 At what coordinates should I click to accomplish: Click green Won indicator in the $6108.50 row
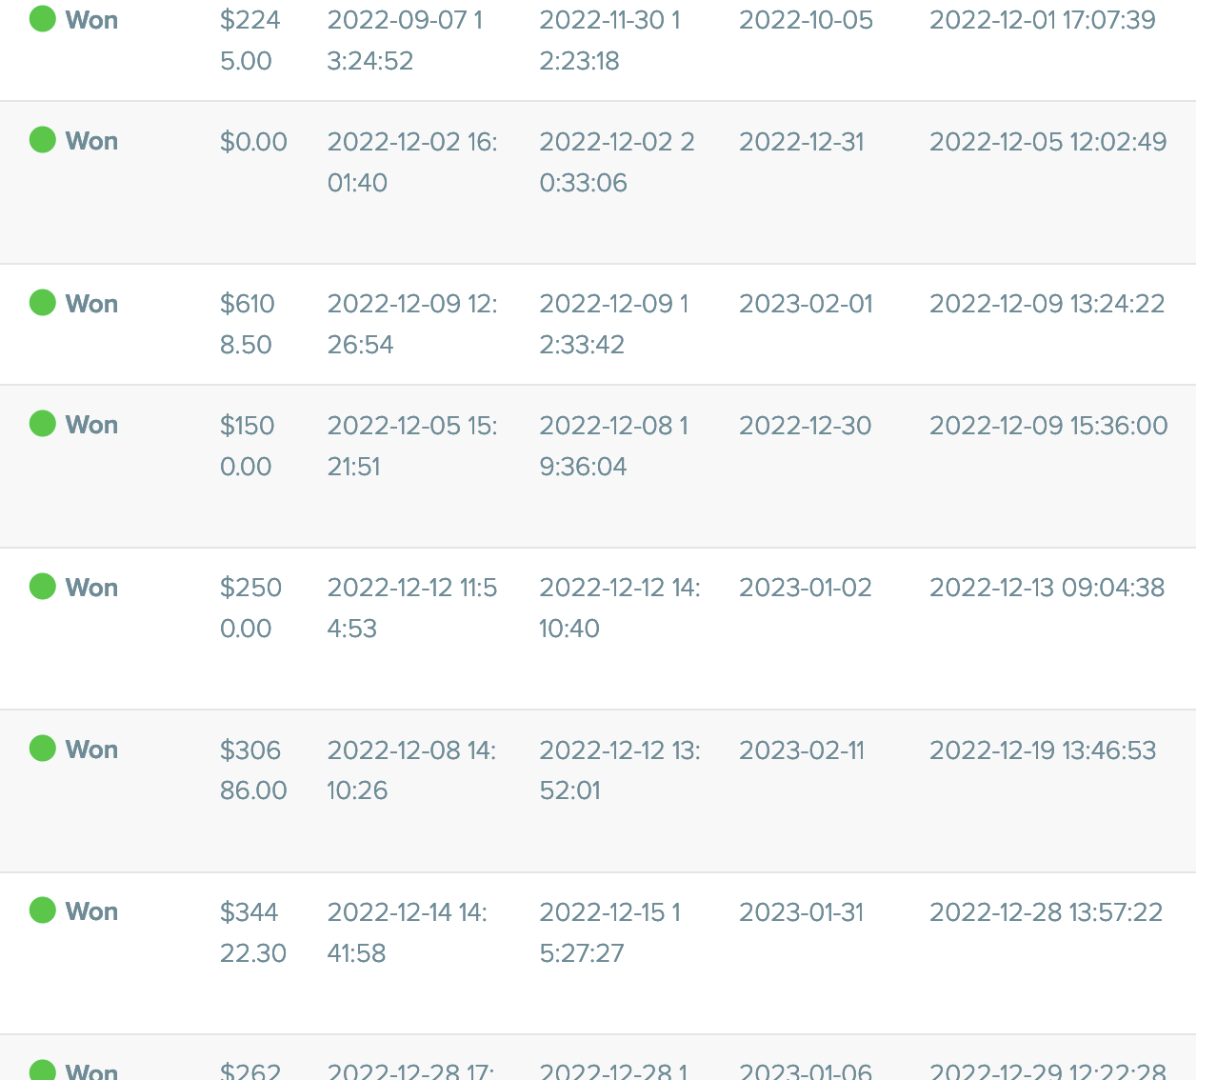[x=43, y=303]
